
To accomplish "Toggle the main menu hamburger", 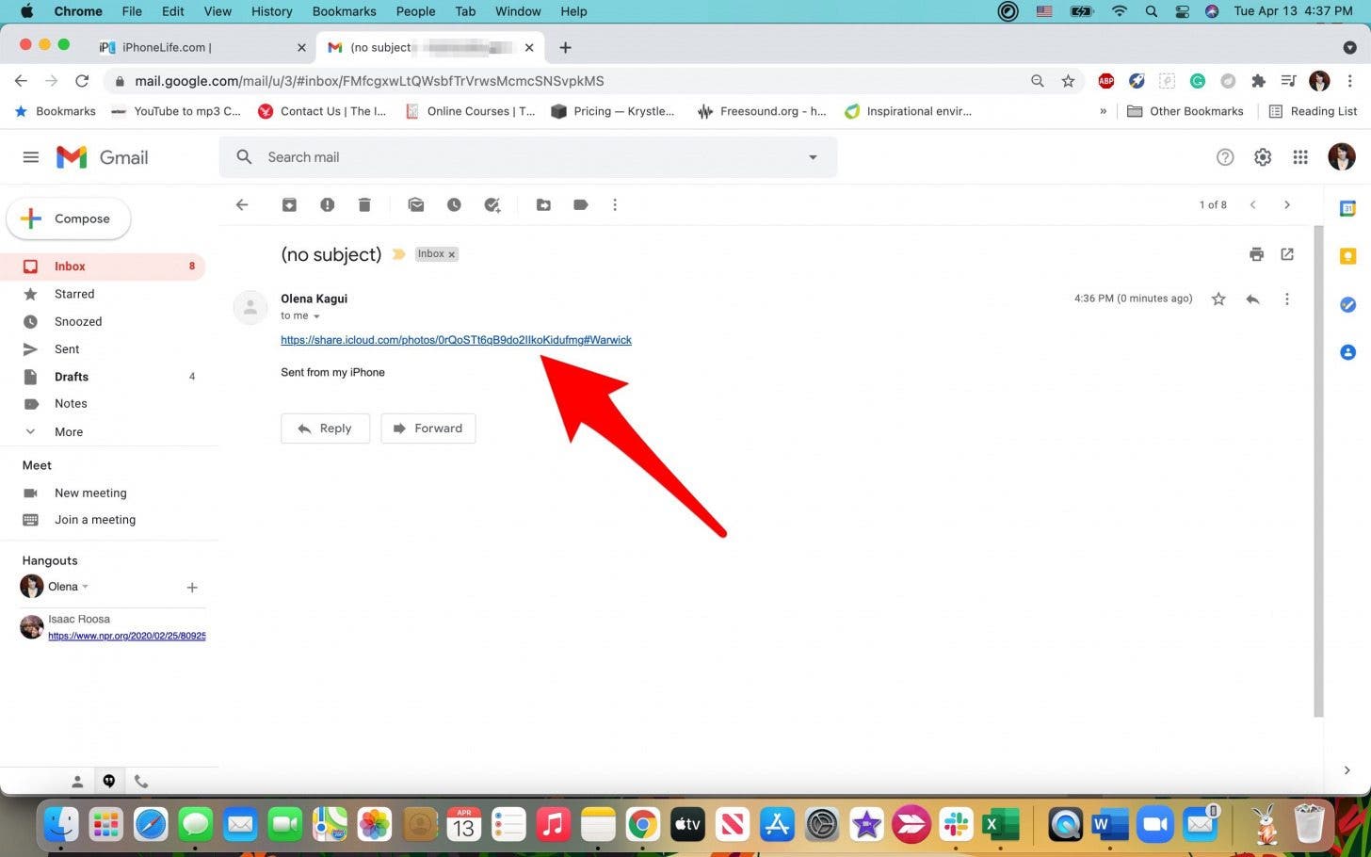I will (x=31, y=157).
